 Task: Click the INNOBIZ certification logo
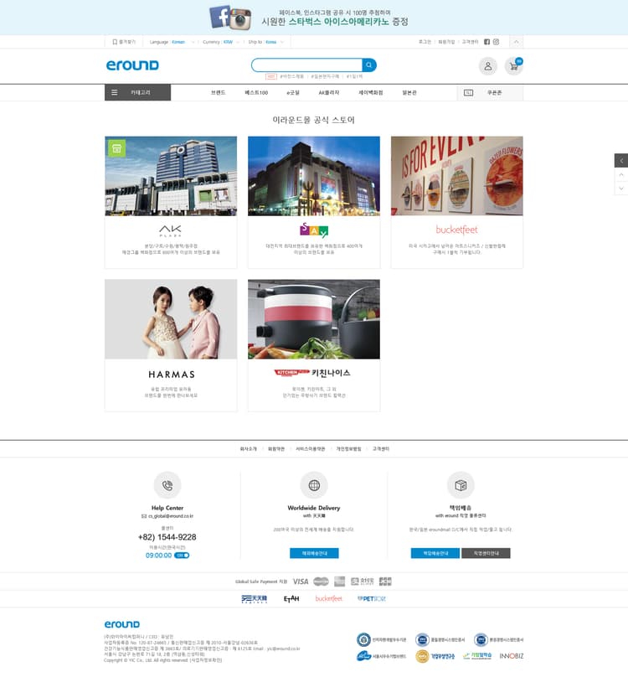click(x=512, y=656)
